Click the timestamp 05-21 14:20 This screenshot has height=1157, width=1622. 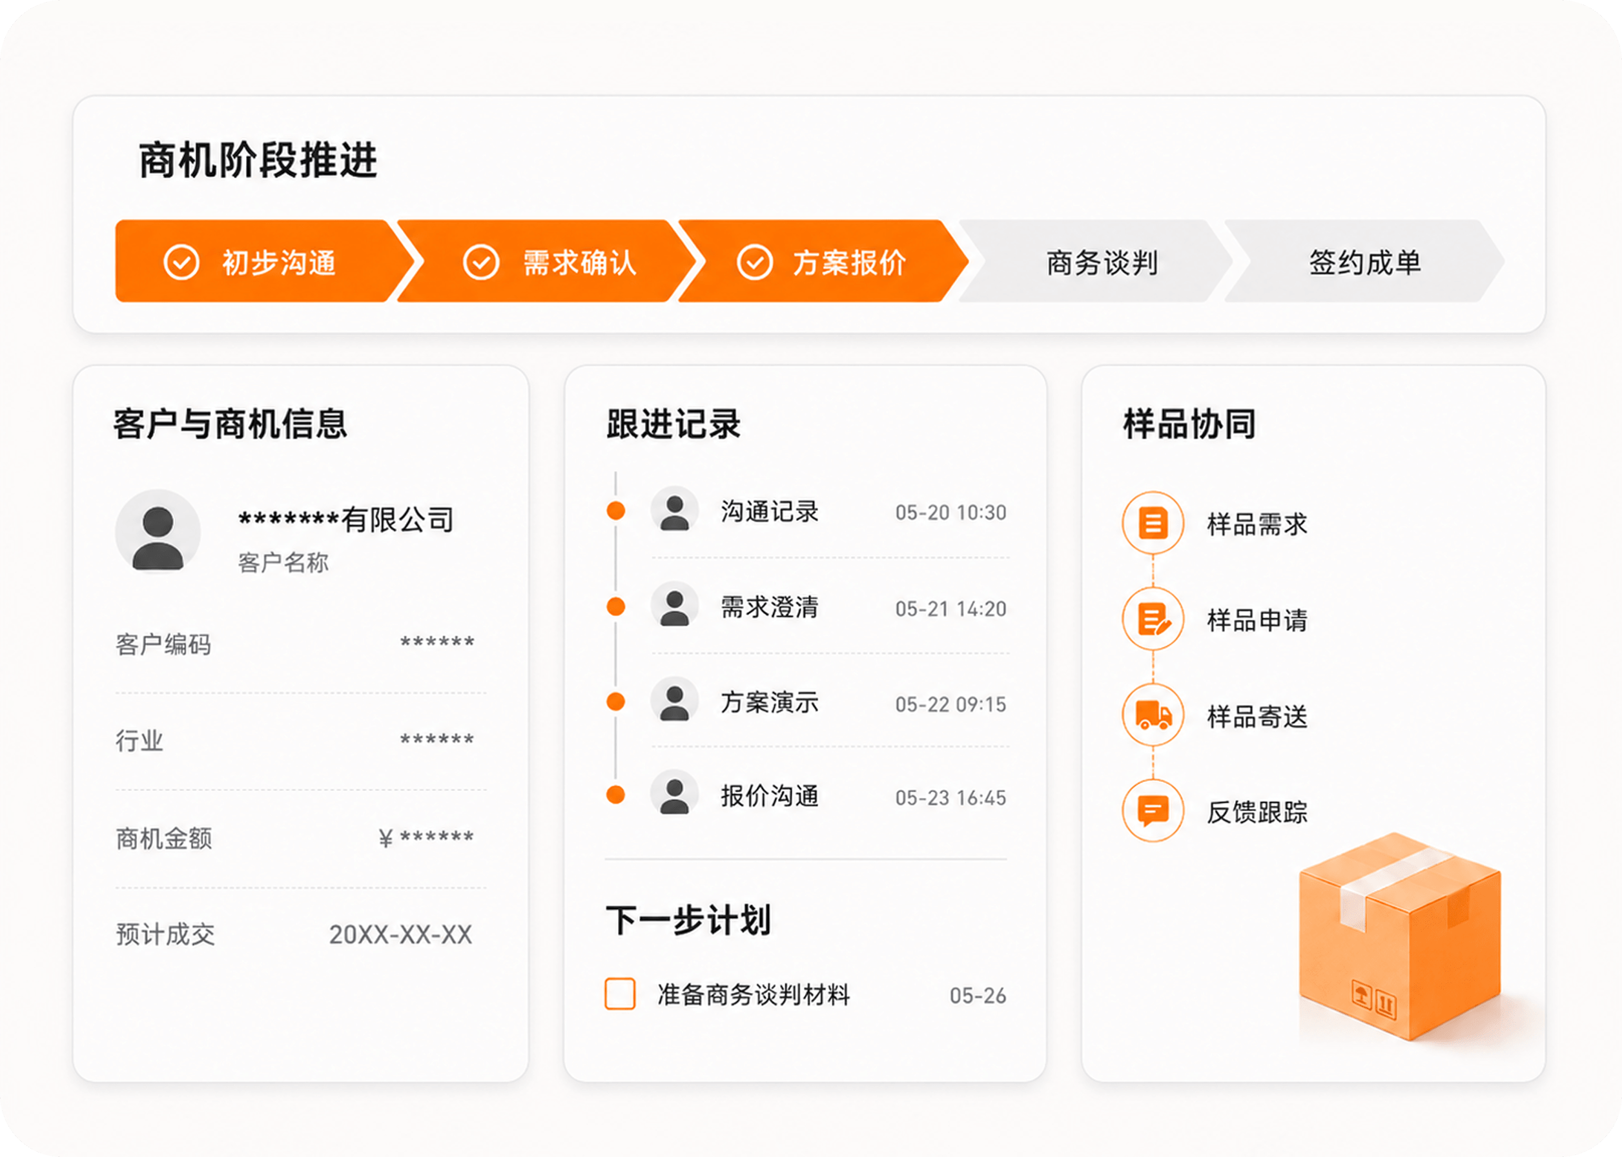(951, 608)
